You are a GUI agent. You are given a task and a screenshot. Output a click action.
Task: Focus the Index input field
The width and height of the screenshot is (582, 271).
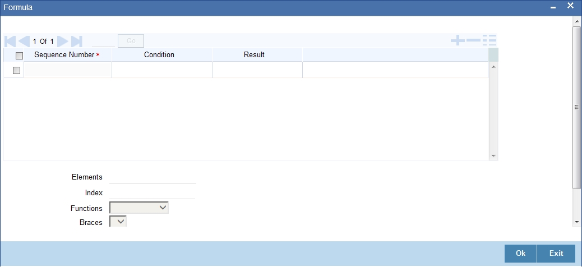point(152,193)
